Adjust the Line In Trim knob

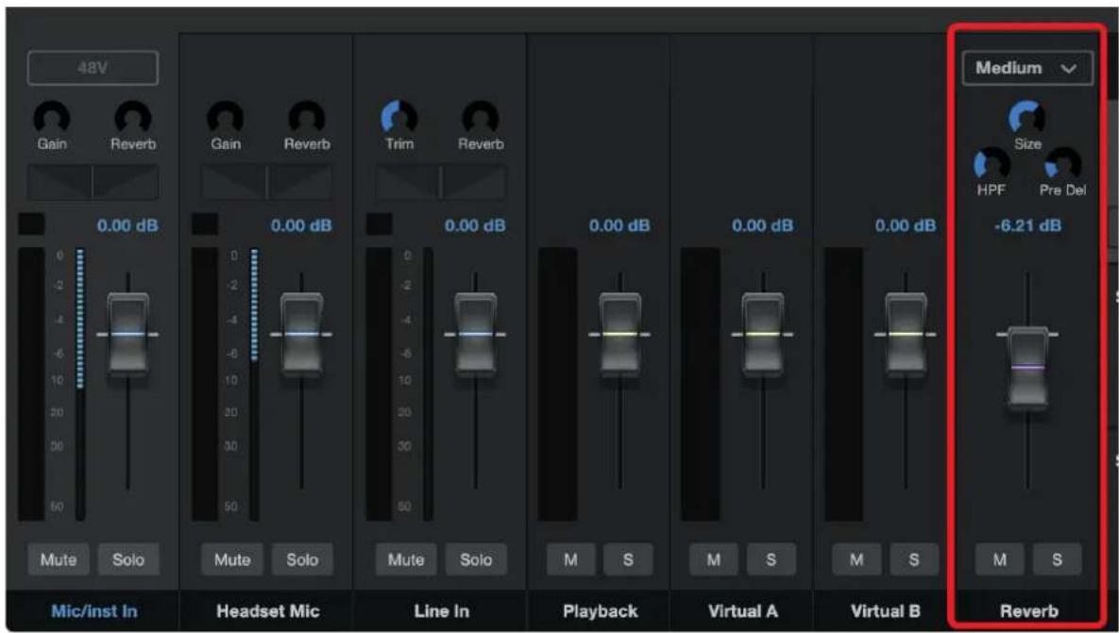coord(398,116)
